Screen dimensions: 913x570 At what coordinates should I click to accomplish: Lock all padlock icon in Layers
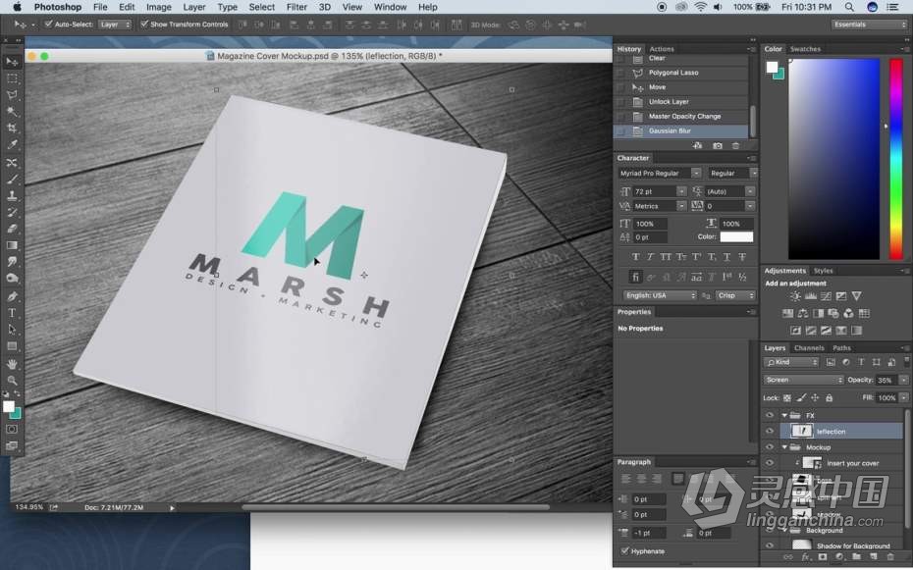[829, 398]
